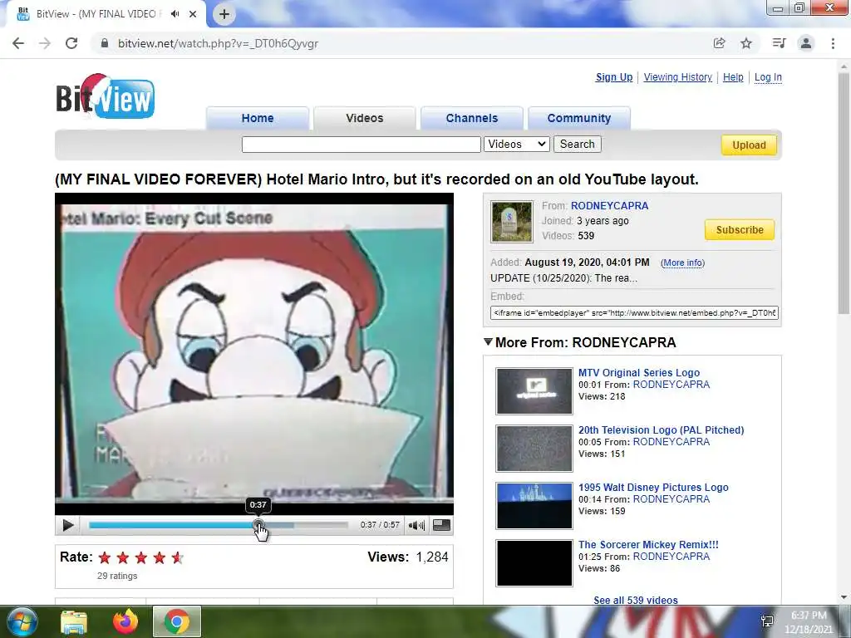Mute tab via speaker icon on tab
The width and height of the screenshot is (851, 638).
[175, 14]
